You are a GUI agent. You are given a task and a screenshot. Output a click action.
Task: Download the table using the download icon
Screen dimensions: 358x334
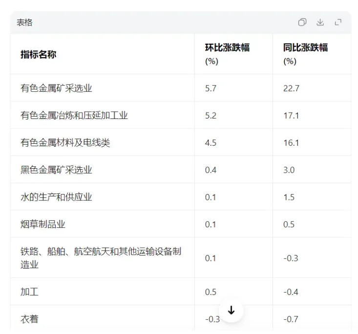(320, 22)
